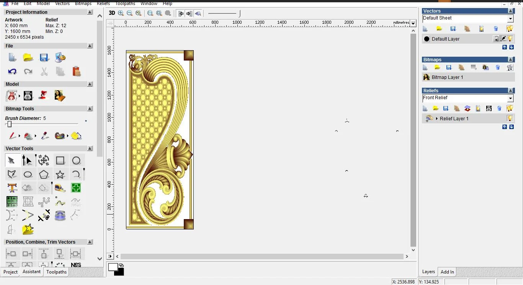
Task: Select Bitmap Layer 1 in Bitmaps panel
Action: [447, 77]
